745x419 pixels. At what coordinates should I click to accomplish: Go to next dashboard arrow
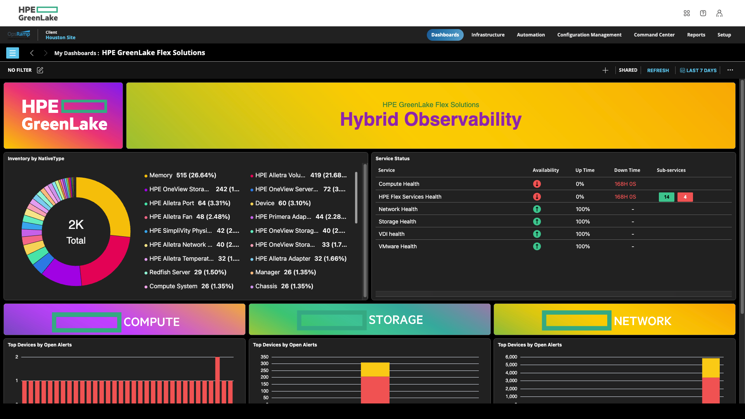[x=45, y=53]
